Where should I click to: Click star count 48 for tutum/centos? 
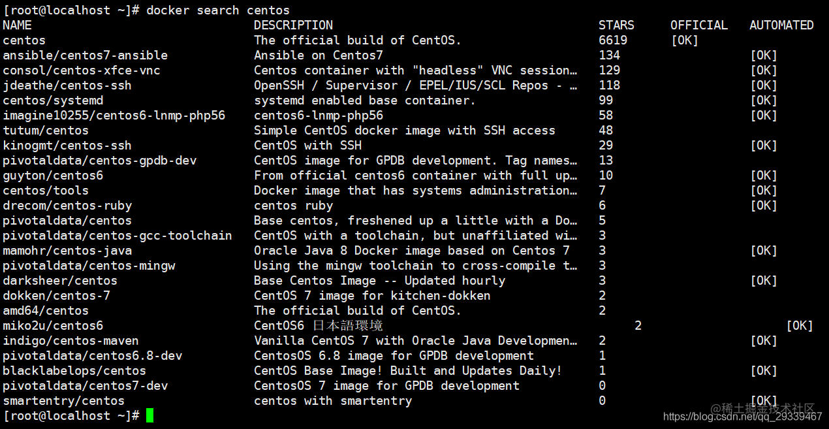point(606,131)
